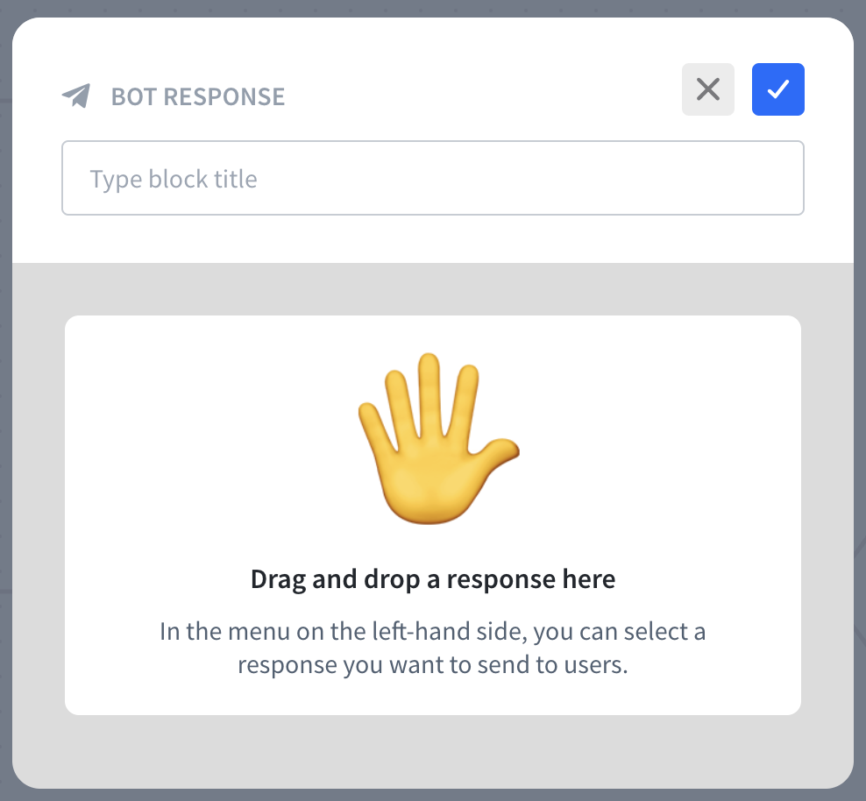The image size is (866, 801).
Task: Click the blank space right of the hand emoji
Action: (x=657, y=438)
